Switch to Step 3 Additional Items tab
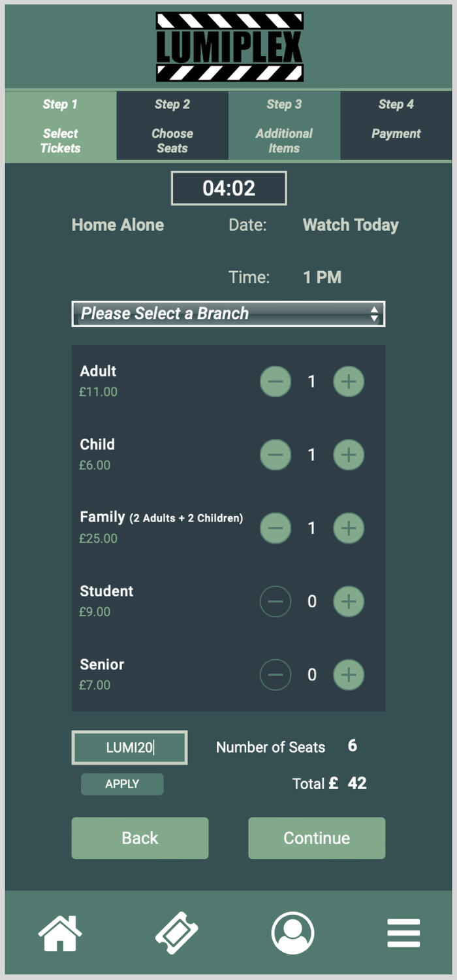 [284, 125]
